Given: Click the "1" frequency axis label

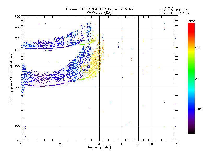Looking at the screenshot, I should click(x=21, y=144).
